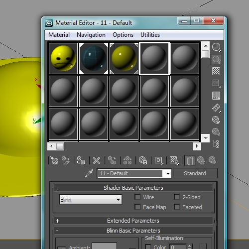Toggle the checkered Background icon

[x=216, y=71]
